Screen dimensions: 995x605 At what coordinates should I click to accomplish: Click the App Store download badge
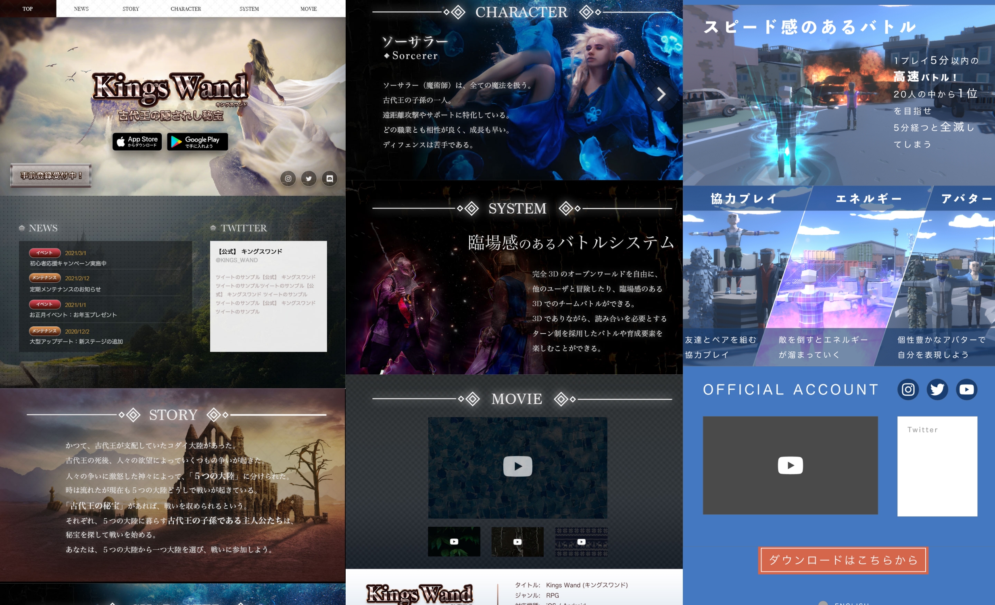pos(137,142)
